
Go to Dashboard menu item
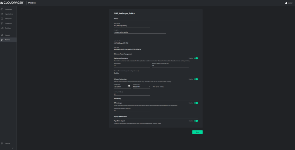point(8,9)
